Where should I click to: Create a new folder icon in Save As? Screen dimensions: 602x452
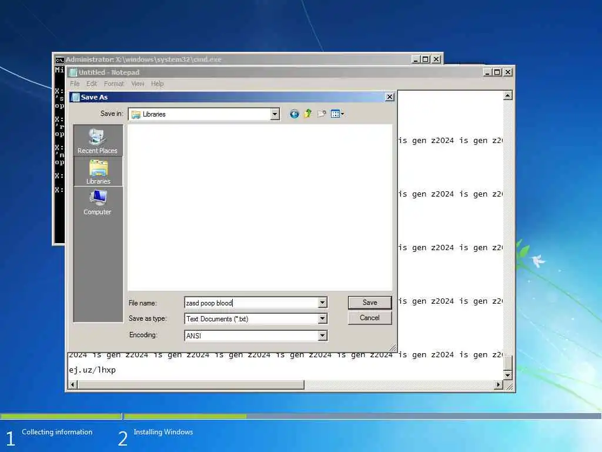pyautogui.click(x=322, y=114)
